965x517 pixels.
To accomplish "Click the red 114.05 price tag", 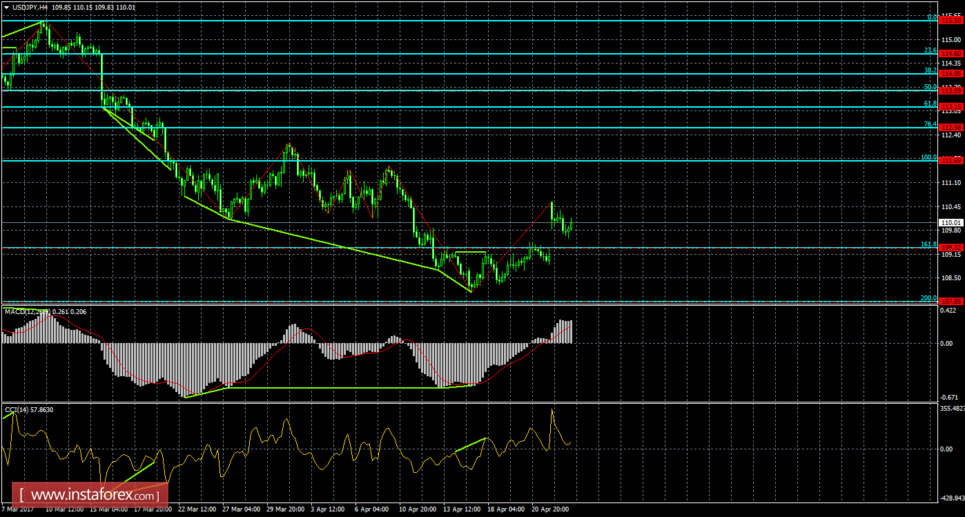I will tap(951, 73).
